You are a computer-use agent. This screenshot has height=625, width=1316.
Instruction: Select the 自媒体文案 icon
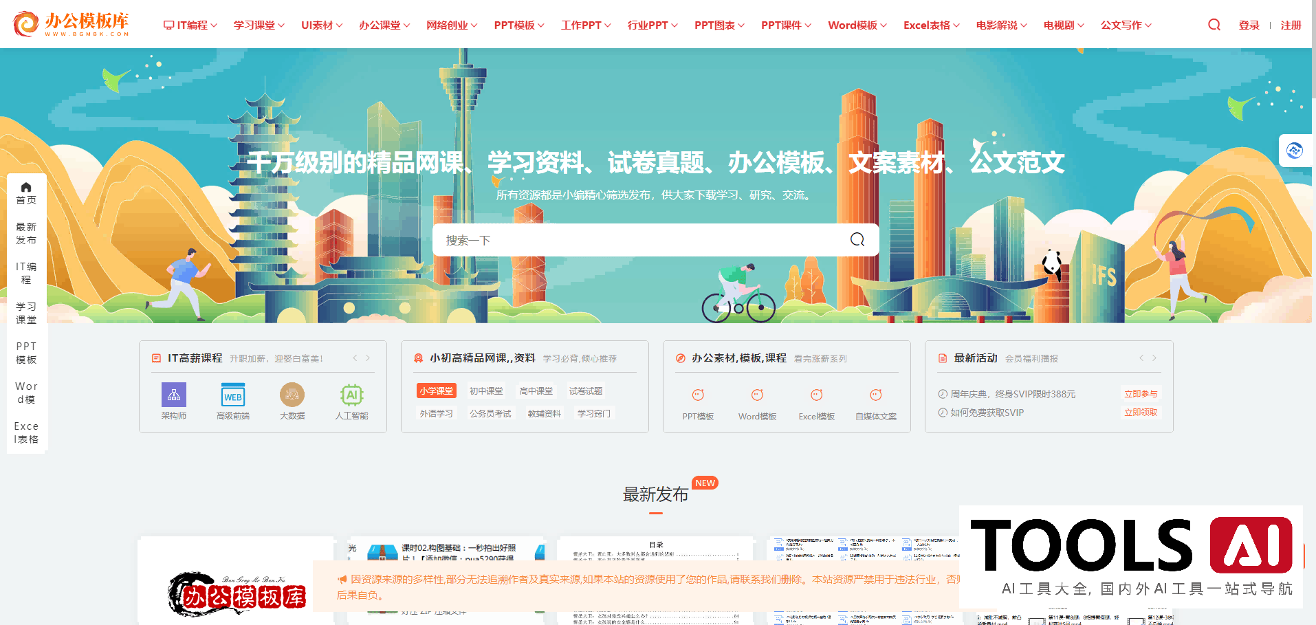click(x=875, y=394)
